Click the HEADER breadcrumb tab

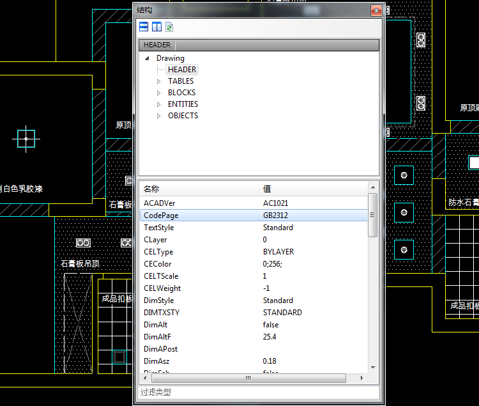coord(157,45)
